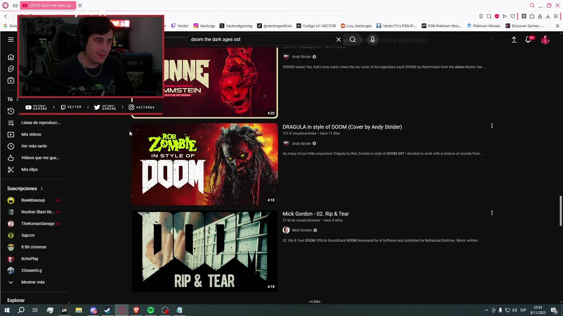This screenshot has width=563, height=316.
Task: Click Opera tab search magnifier
Action: pyautogui.click(x=532, y=6)
